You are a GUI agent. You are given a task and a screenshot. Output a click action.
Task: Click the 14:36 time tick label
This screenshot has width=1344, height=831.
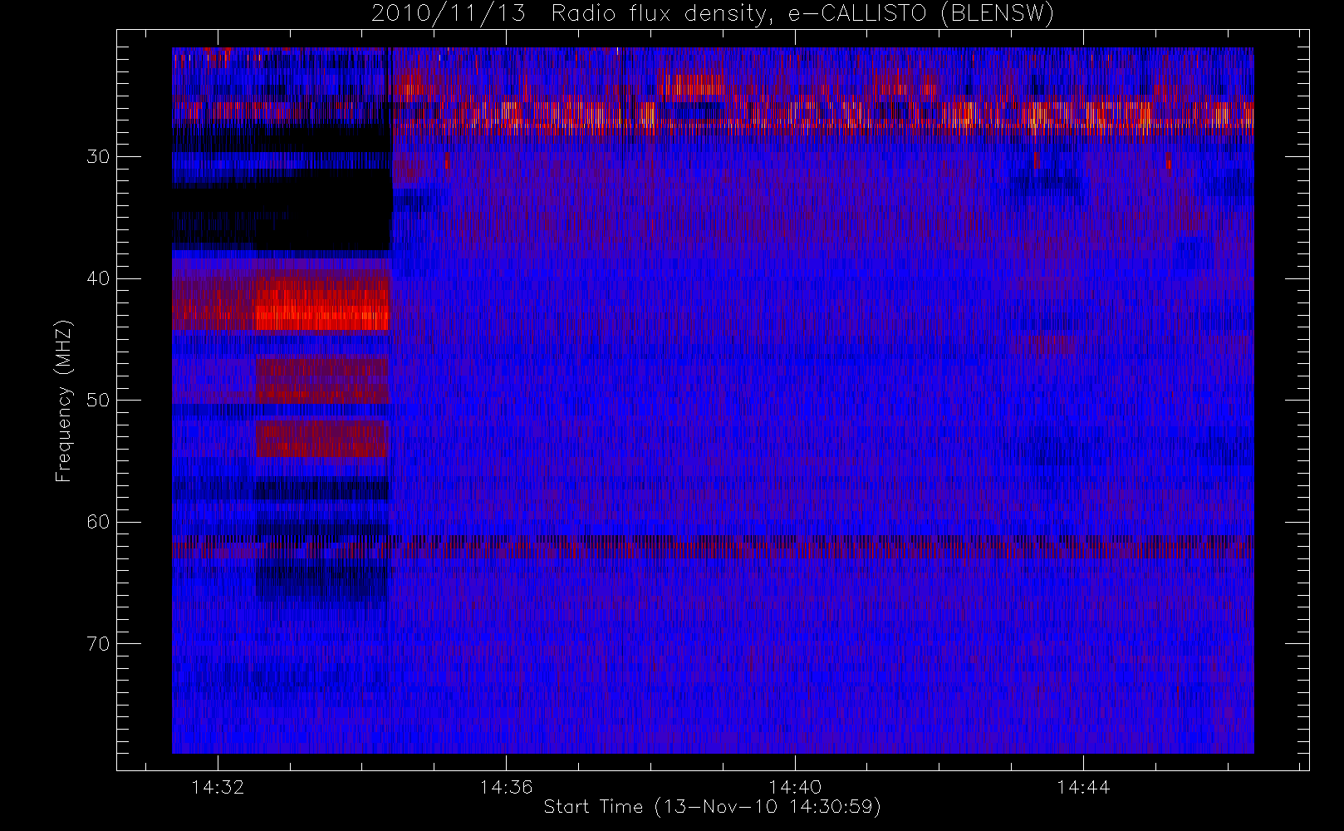[506, 787]
